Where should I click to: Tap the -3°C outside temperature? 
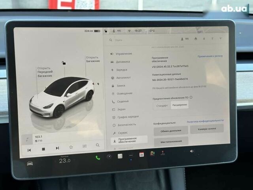click(151, 30)
